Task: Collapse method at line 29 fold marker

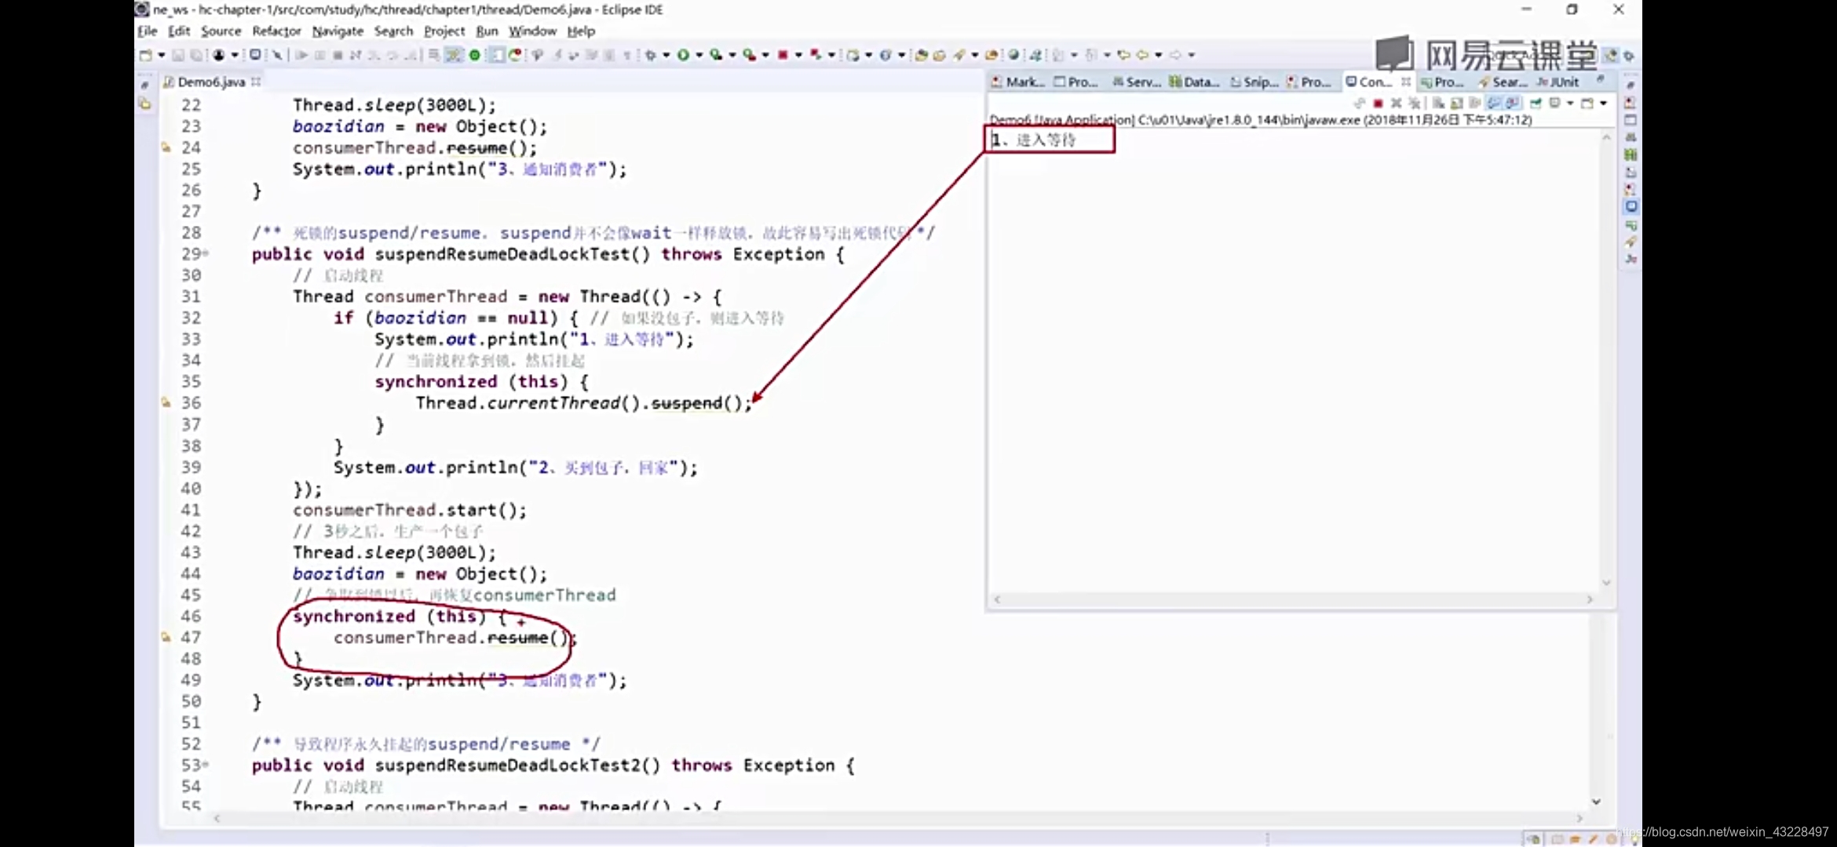Action: [206, 253]
